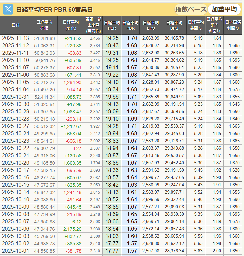
Task: Switch to 指数ベース view
Action: [x=190, y=9]
